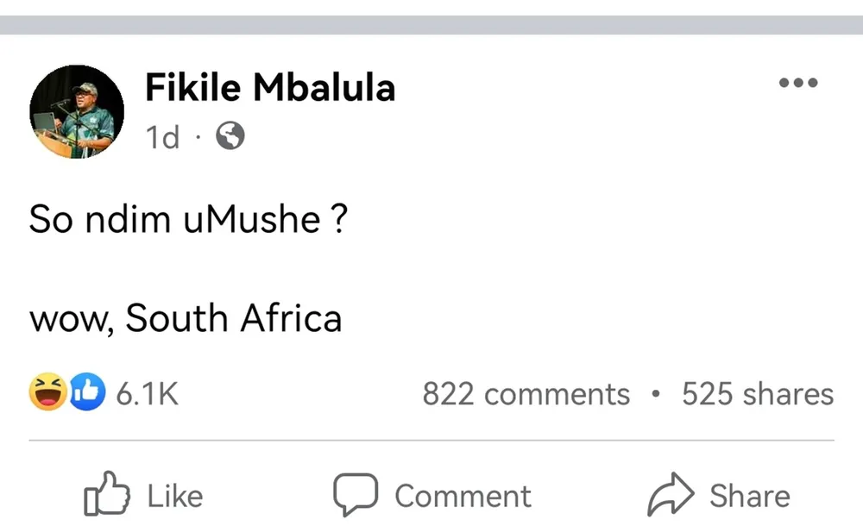This screenshot has width=863, height=532.
Task: Open the Fikile Mbalula profile name link
Action: click(x=270, y=88)
